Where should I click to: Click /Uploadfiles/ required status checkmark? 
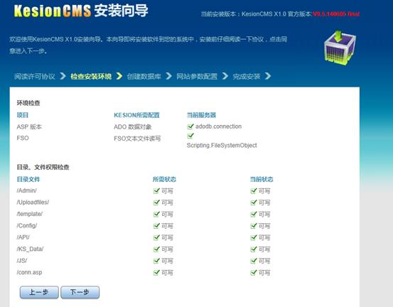pyautogui.click(x=156, y=203)
